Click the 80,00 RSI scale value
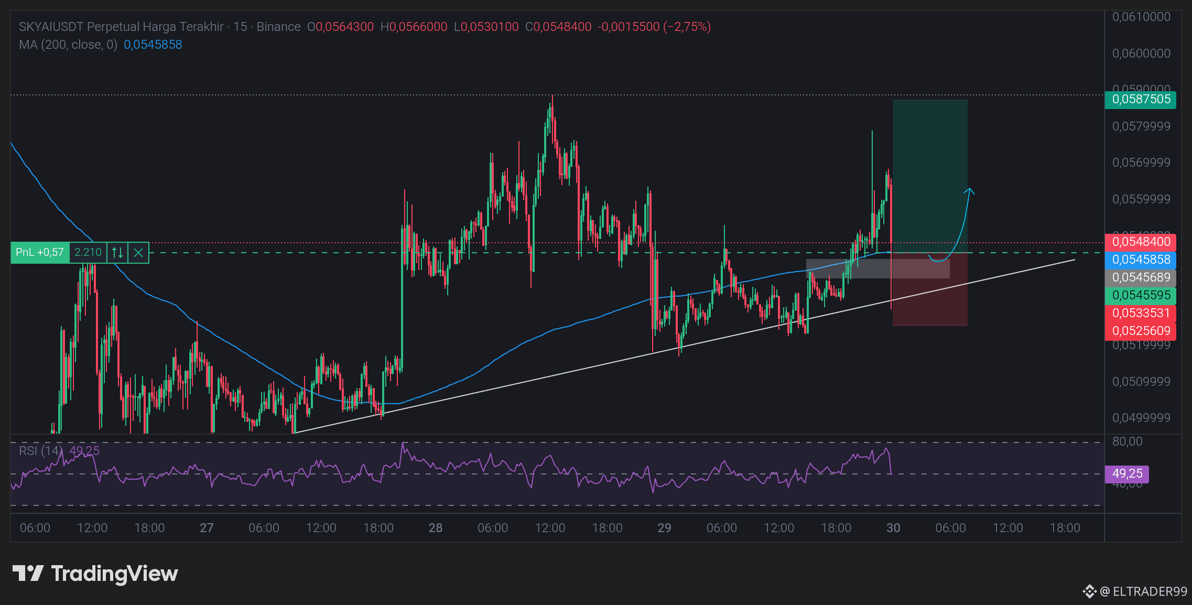Image resolution: width=1192 pixels, height=605 pixels. [1128, 441]
